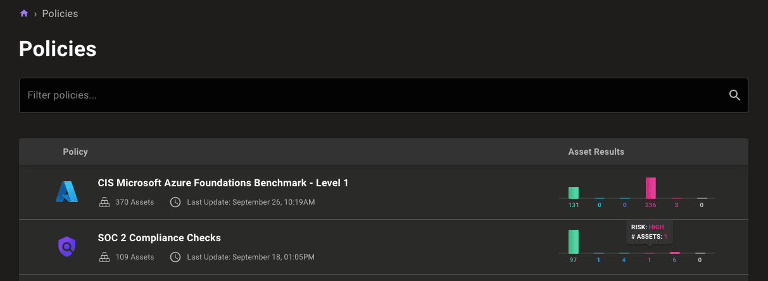Click the purple SOC 2 shield icon
Viewport: 768px width, 281px height.
click(66, 246)
